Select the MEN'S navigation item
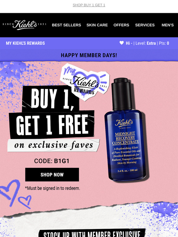Screen dimensions: 178x237 168,25
